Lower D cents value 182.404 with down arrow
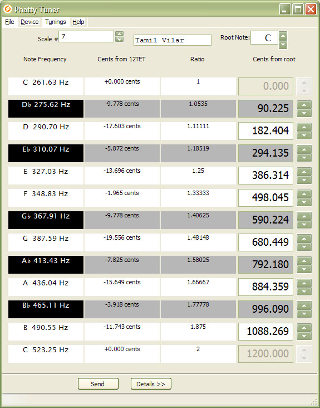This screenshot has height=408, width=320. coord(304,135)
